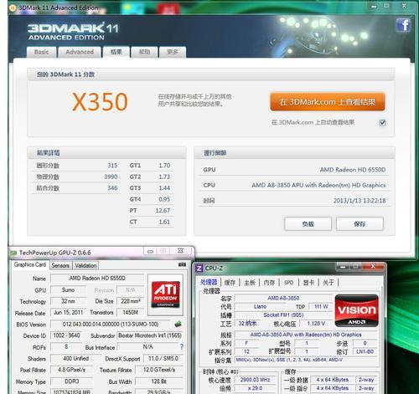Image resolution: width=419 pixels, height=394 pixels.
Task: Click the 负载 load button
Action: tap(308, 223)
